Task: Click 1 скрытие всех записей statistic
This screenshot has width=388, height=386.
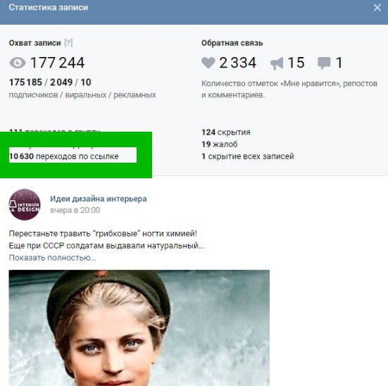Action: (x=248, y=156)
